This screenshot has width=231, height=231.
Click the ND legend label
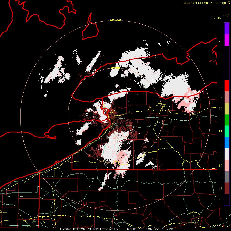220,200
